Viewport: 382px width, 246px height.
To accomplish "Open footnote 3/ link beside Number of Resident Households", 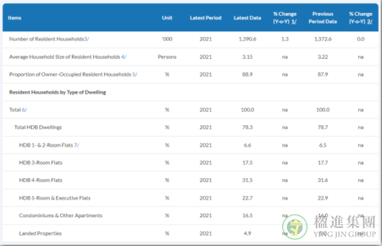I will (x=86, y=39).
